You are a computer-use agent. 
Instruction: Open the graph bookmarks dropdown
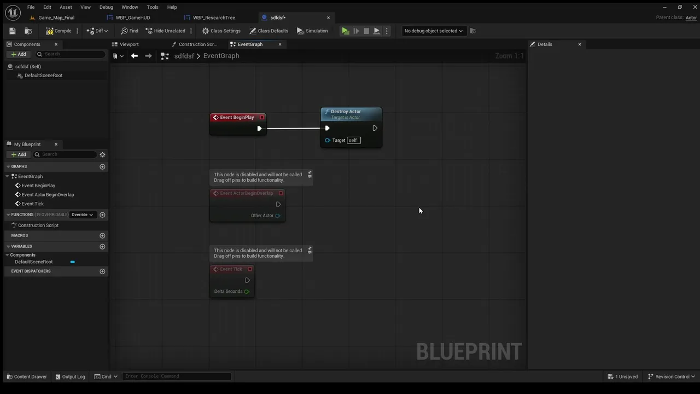(118, 56)
